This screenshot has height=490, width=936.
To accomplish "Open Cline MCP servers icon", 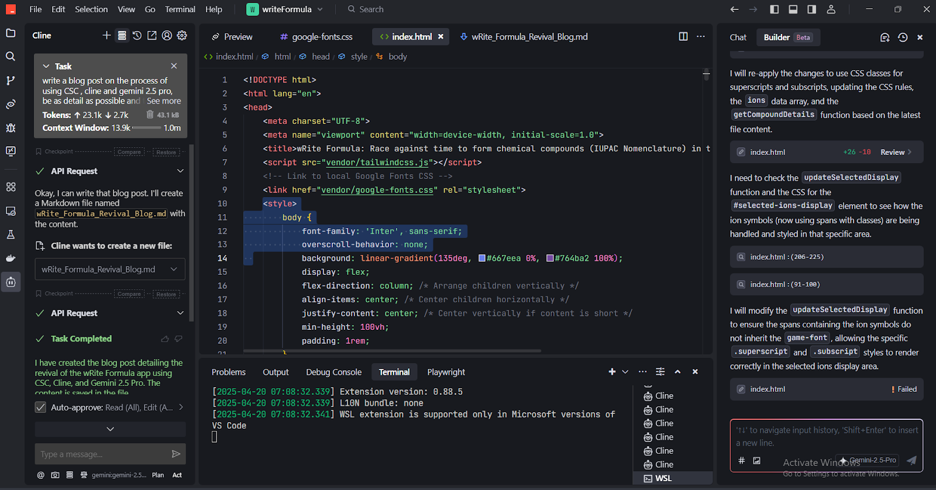I will click(x=122, y=36).
